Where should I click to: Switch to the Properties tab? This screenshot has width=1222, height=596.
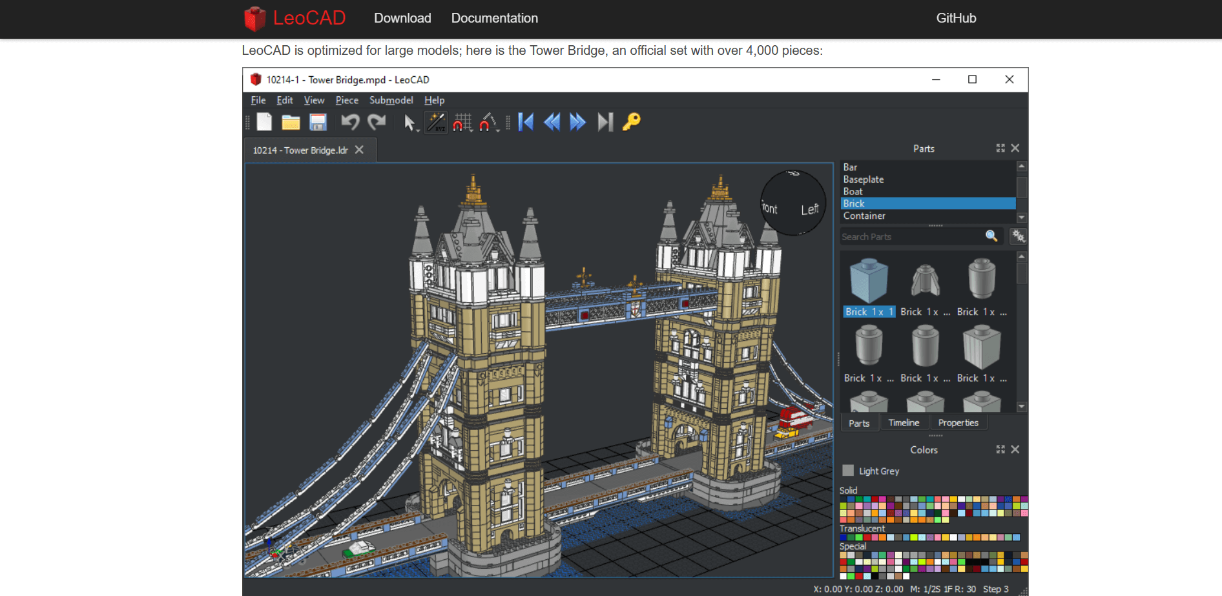pyautogui.click(x=958, y=423)
